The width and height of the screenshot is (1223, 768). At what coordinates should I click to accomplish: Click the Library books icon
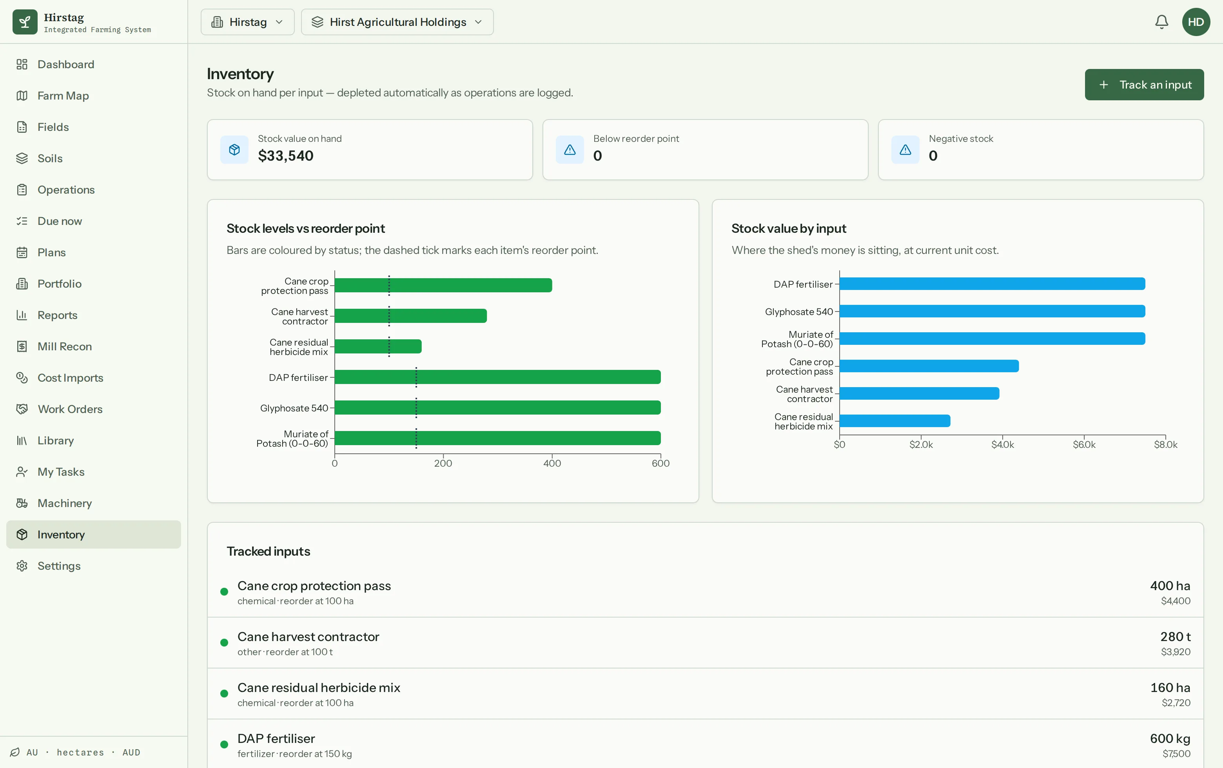coord(22,440)
